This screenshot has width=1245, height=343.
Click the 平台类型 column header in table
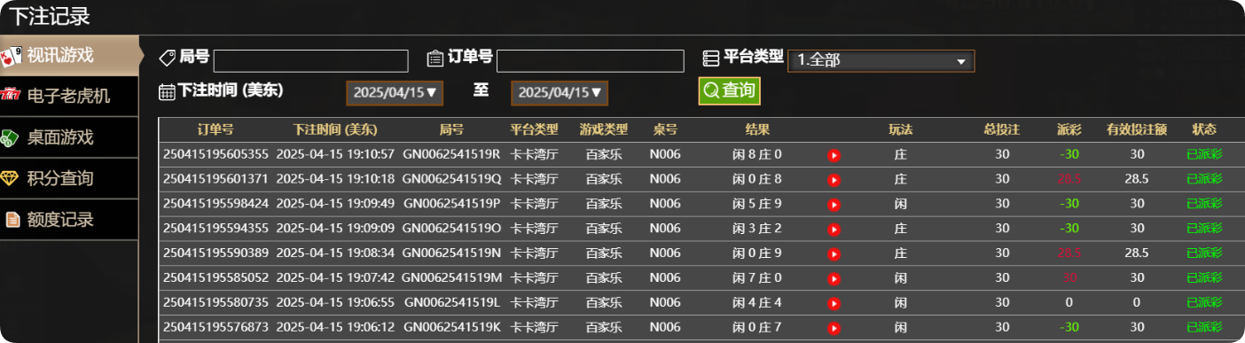coord(535,129)
